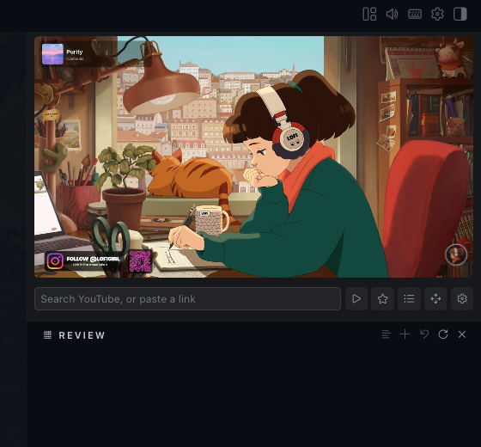The image size is (481, 447).
Task: Click the REVIEW panel title
Action: pos(82,335)
